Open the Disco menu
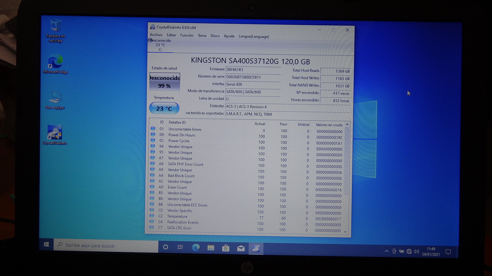 pyautogui.click(x=215, y=36)
